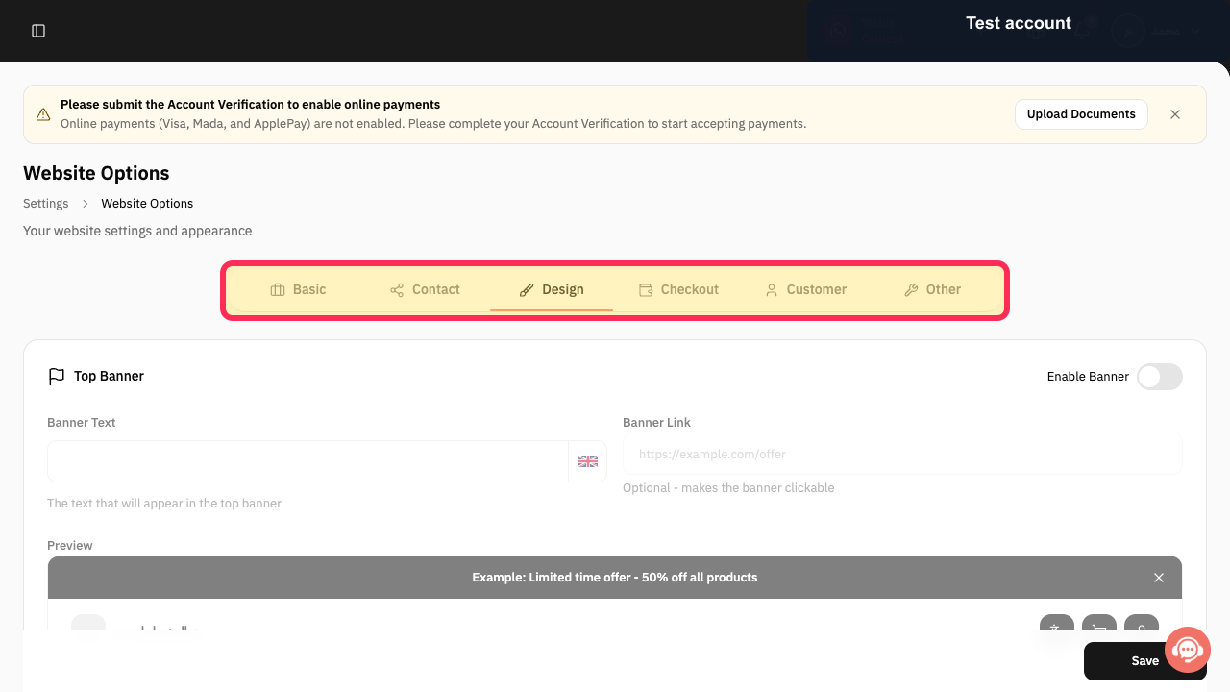The height and width of the screenshot is (692, 1230).
Task: Focus the Banner Link input field
Action: (902, 454)
